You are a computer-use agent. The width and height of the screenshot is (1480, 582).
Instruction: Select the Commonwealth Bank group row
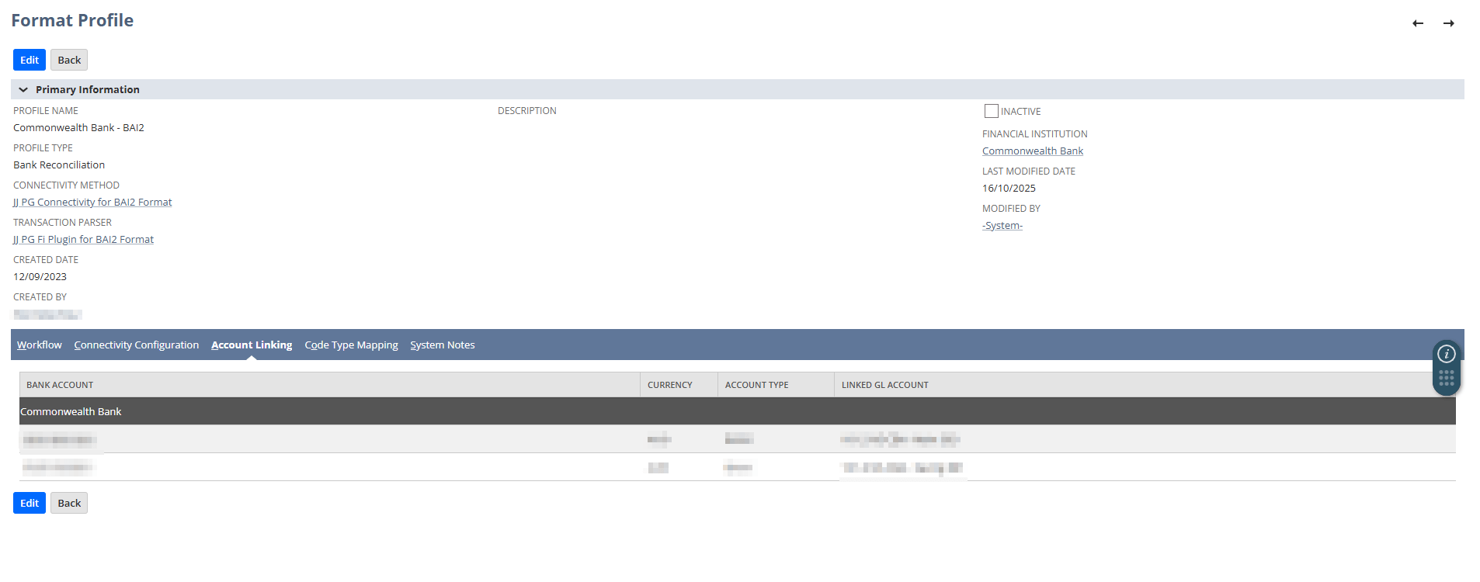point(738,411)
